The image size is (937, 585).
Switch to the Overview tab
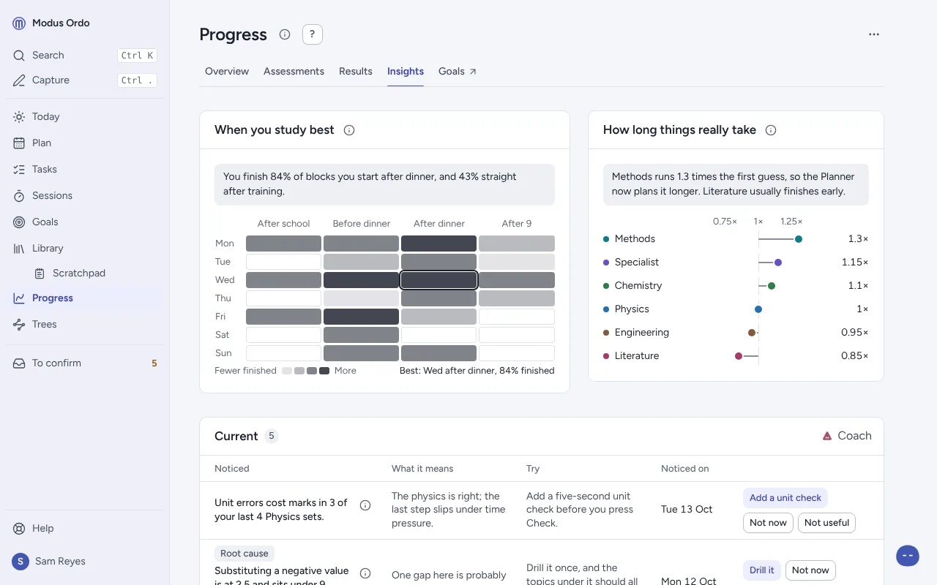(x=227, y=72)
